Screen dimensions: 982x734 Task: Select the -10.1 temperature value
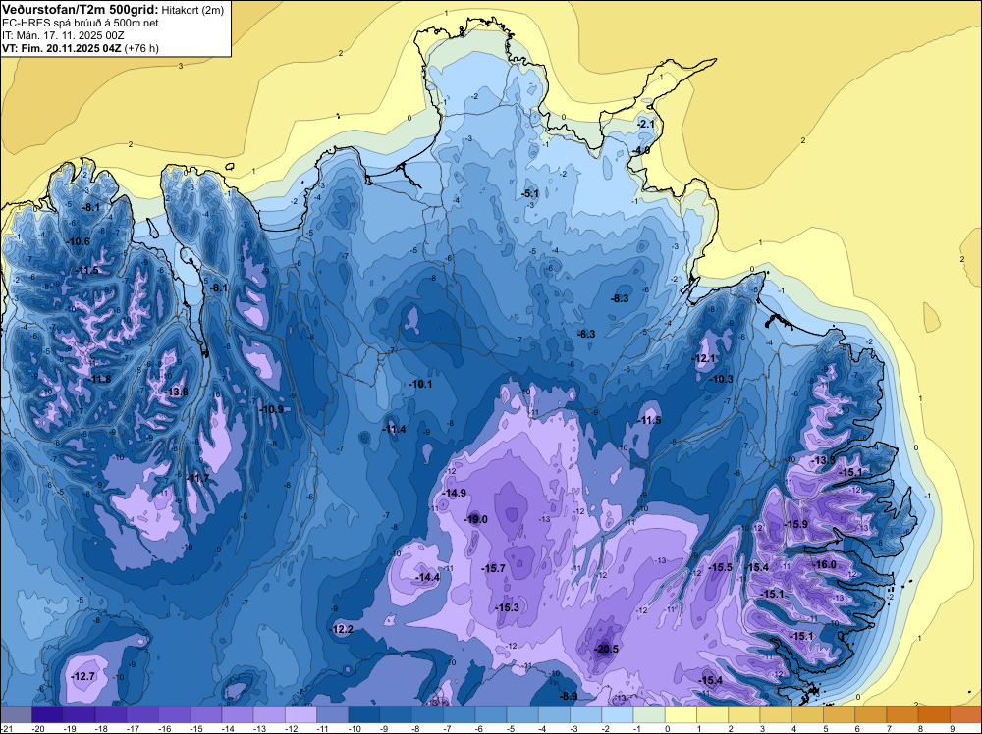(419, 385)
